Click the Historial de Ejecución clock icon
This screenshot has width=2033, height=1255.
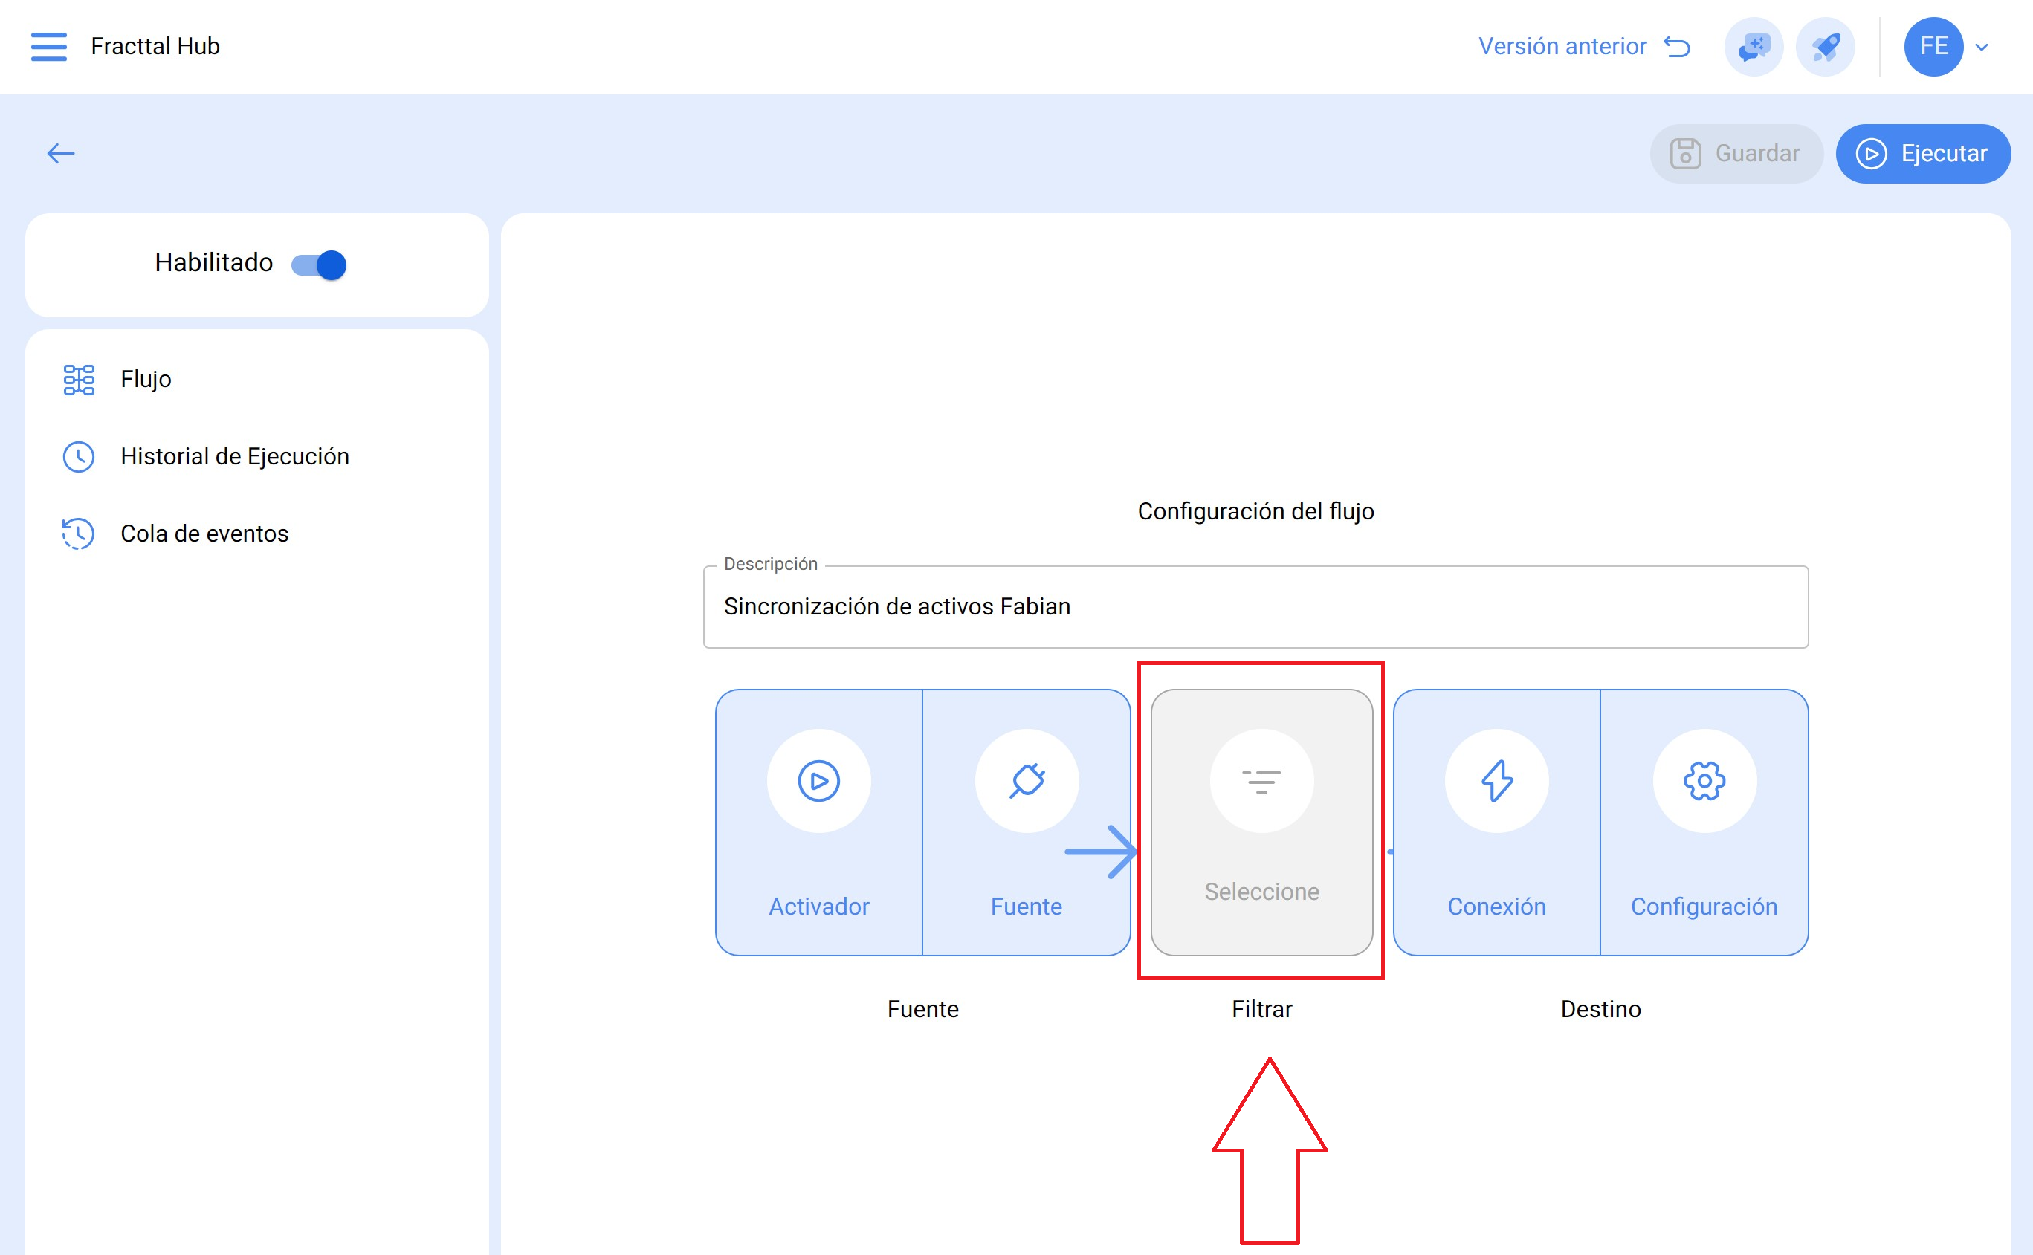[79, 456]
